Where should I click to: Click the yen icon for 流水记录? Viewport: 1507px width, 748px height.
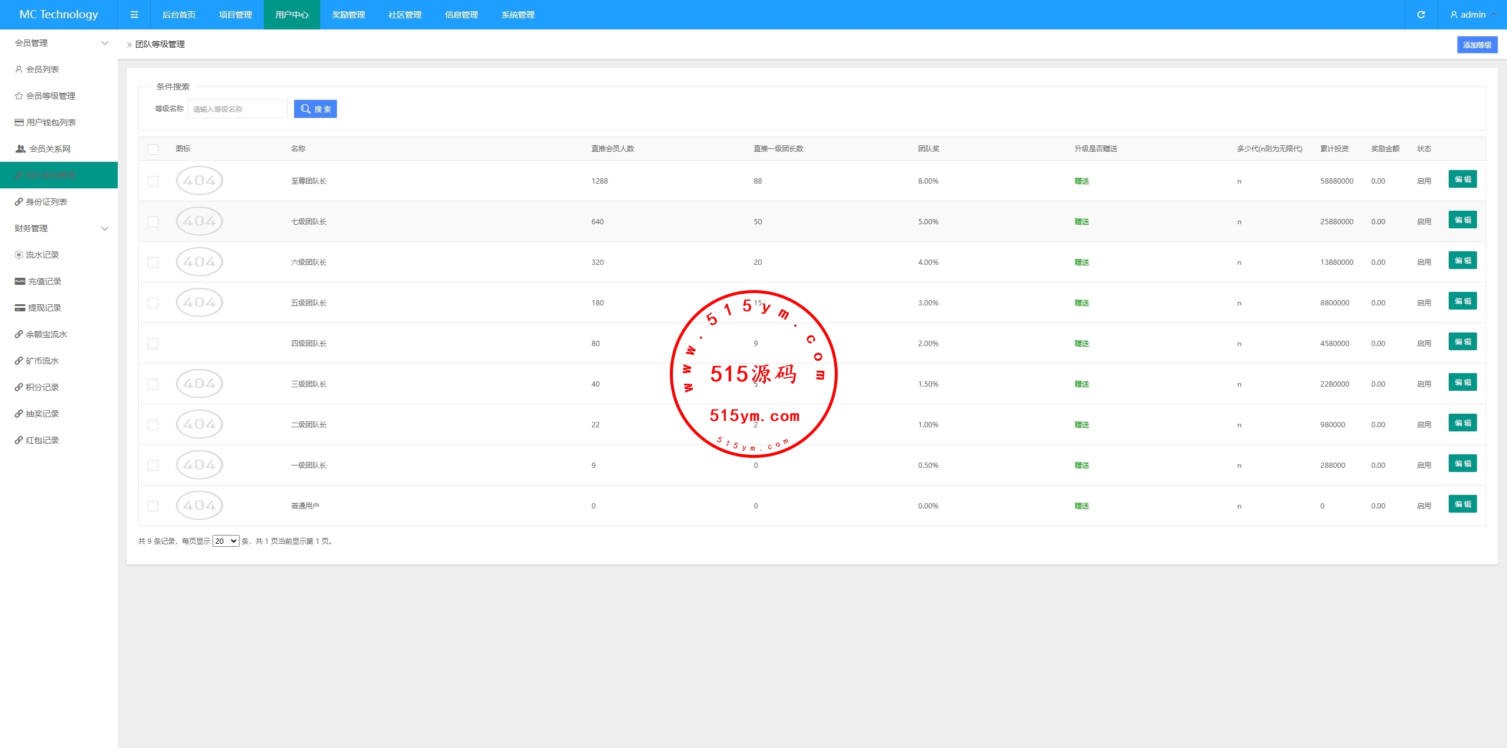coord(19,255)
